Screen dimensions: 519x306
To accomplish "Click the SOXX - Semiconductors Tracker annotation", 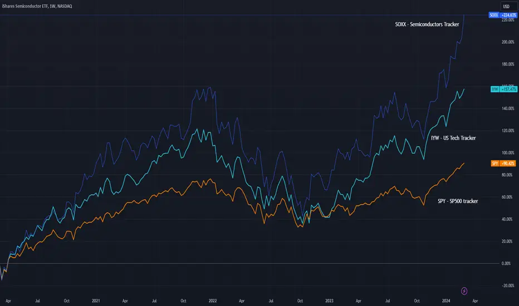I will (427, 24).
